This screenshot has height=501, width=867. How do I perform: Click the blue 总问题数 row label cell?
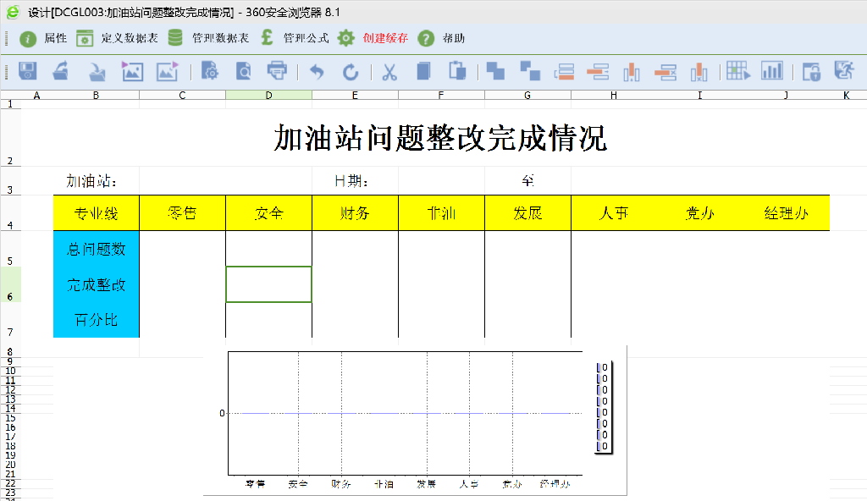pyautogui.click(x=97, y=249)
